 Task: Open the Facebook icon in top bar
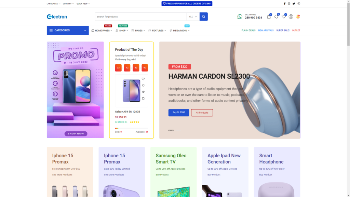tap(285, 3)
